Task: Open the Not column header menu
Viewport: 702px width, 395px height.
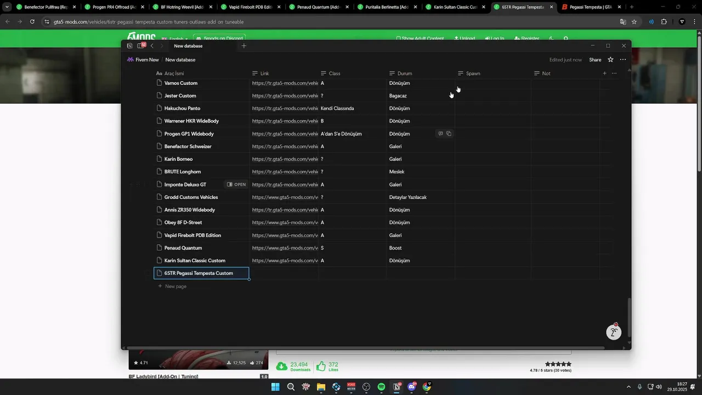Action: pos(565,74)
